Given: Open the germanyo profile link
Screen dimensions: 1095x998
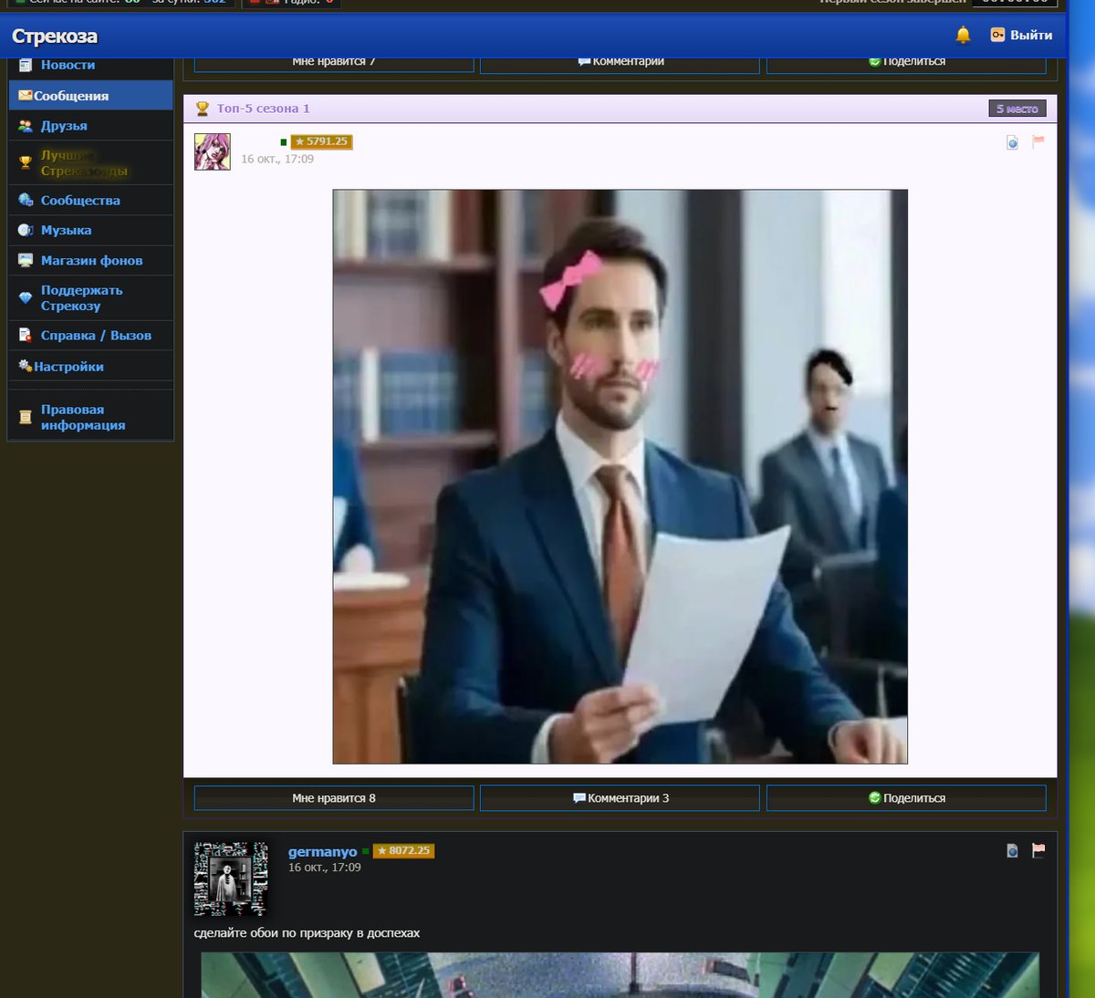Looking at the screenshot, I should pyautogui.click(x=323, y=851).
